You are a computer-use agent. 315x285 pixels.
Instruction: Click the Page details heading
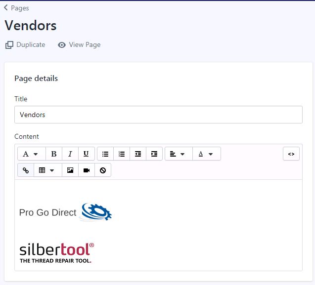click(36, 79)
